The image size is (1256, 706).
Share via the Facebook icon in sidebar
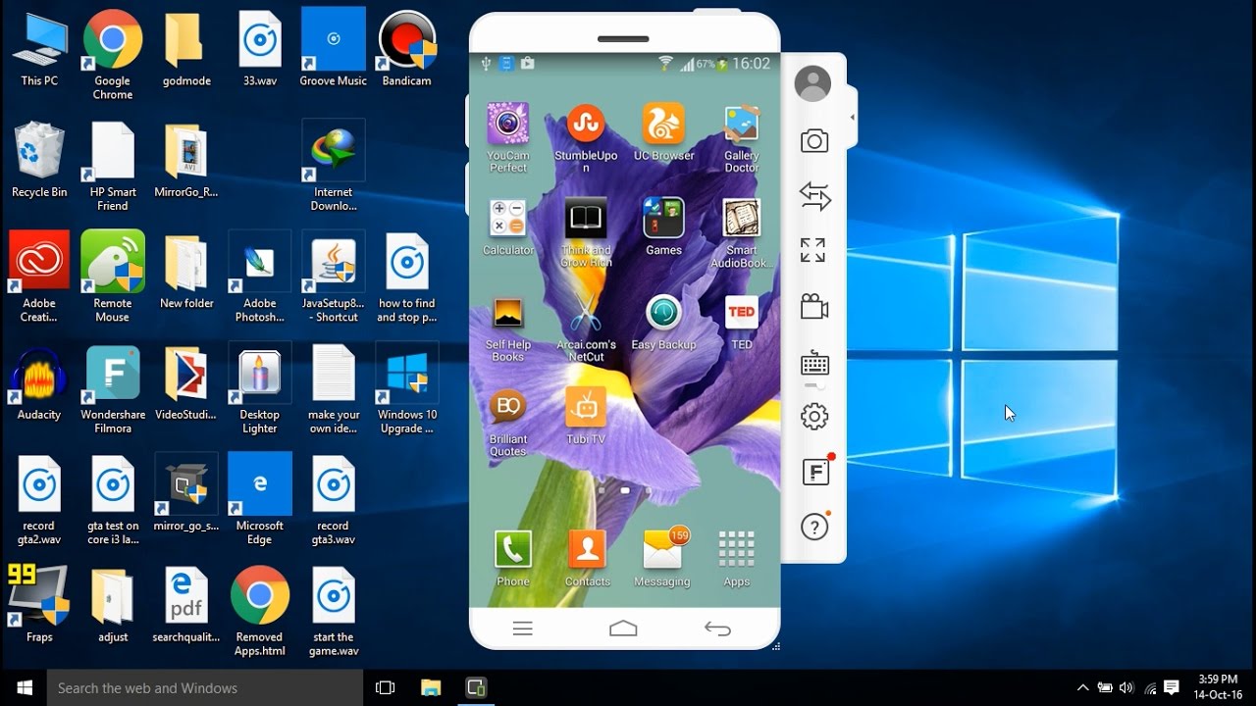point(815,472)
